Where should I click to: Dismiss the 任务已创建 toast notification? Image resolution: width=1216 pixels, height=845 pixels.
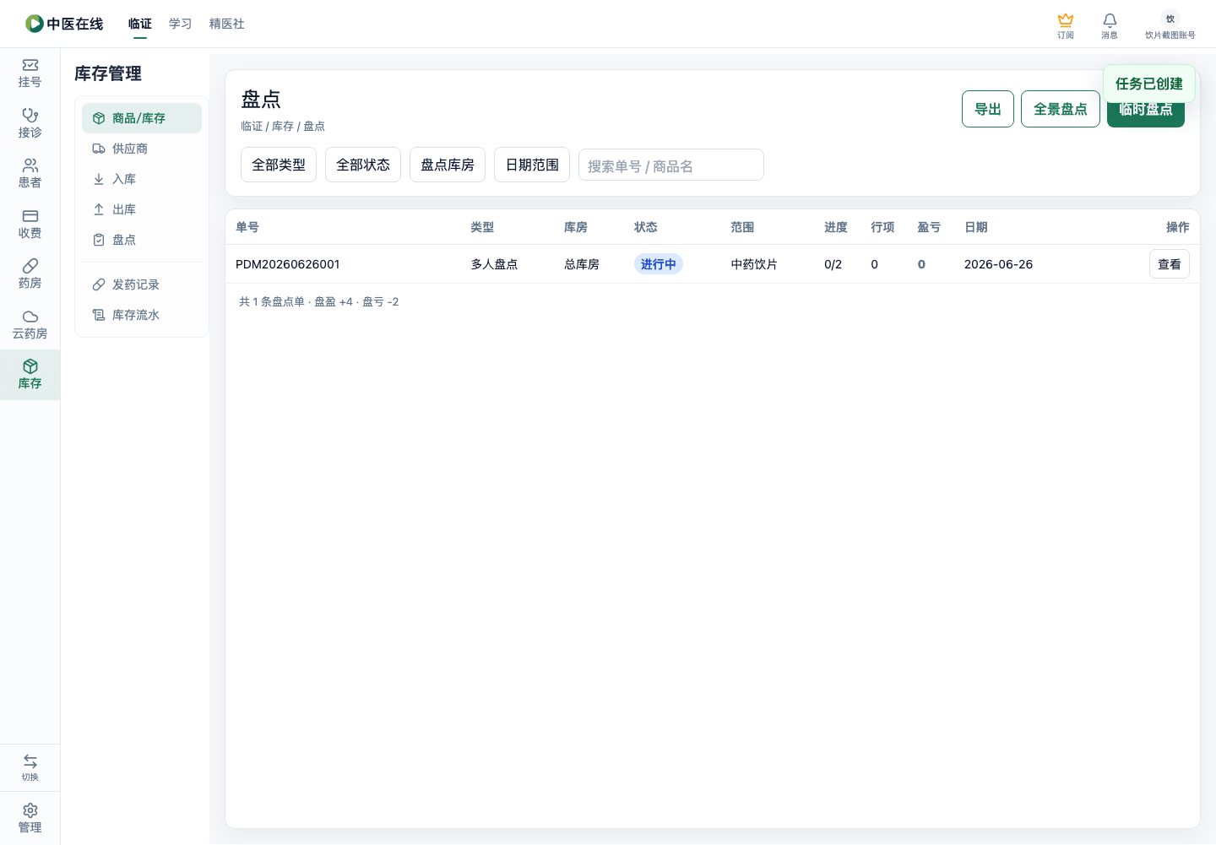coord(1149,84)
